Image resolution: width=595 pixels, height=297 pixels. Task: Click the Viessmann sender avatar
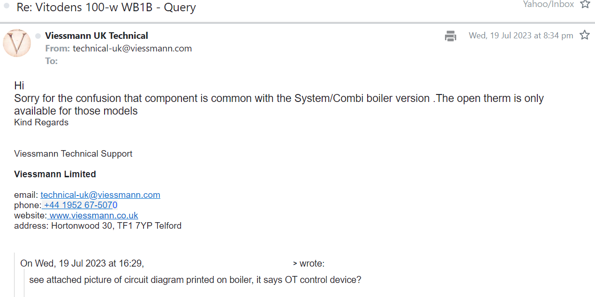tap(17, 43)
